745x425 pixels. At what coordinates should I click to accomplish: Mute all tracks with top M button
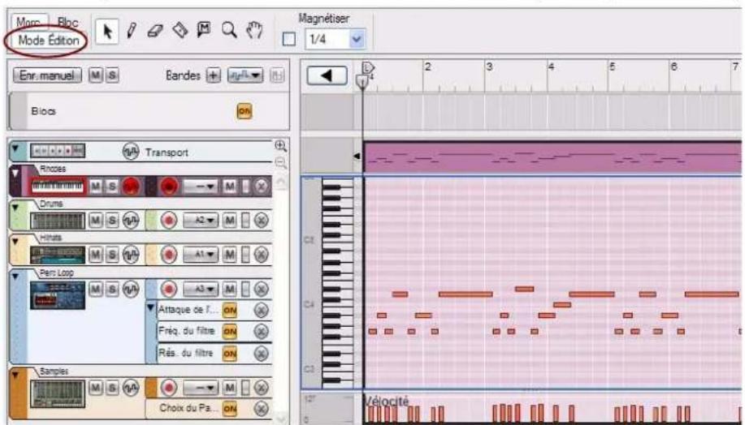[96, 75]
